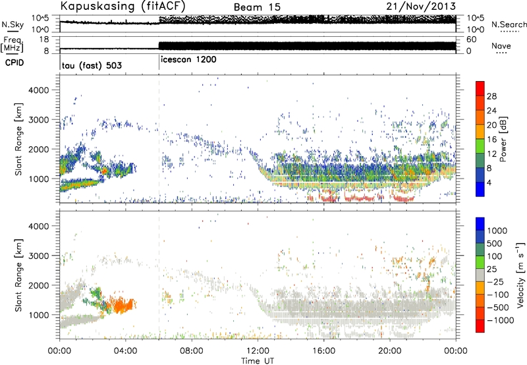Viewport: 527px width, 365px height.
Task: Click the 'Velocity [m s⁻¹]' colorbar label
Action: 520,275
